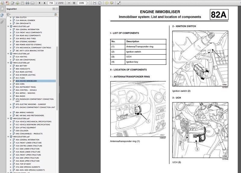
Task: Zoom out using the minus button
Action: coord(70,3)
